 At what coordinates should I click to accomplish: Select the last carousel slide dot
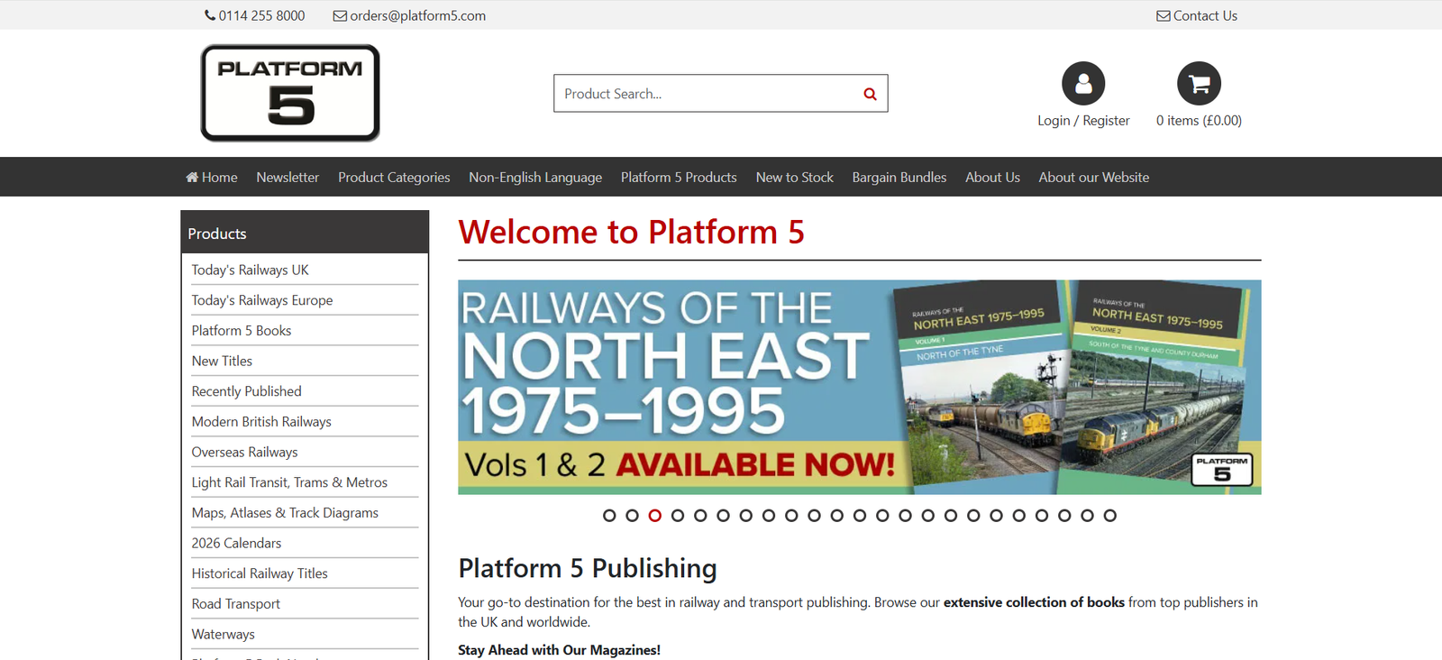(1110, 516)
